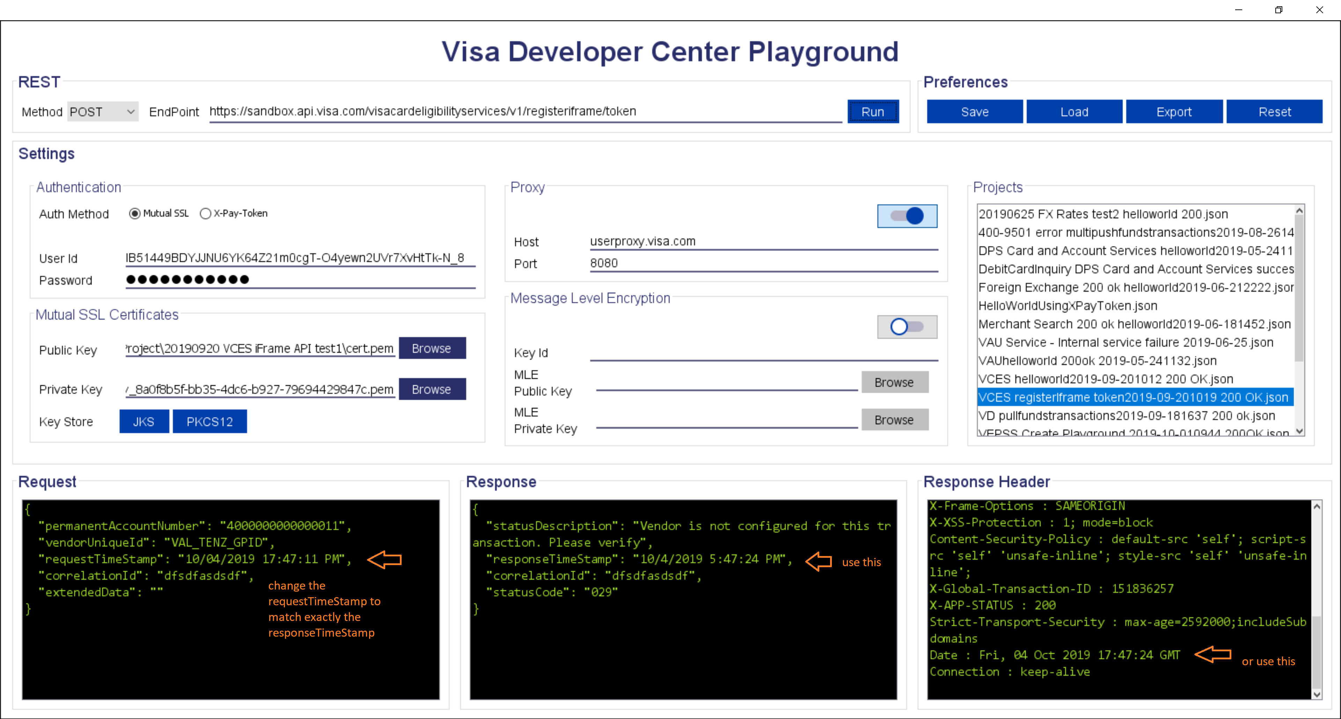The height and width of the screenshot is (719, 1341).
Task: Click inside the Request body editor
Action: 230,599
